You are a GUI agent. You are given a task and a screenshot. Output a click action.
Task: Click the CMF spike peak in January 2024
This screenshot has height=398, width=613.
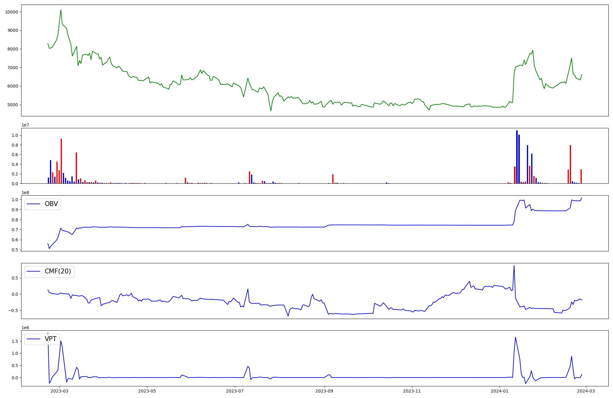click(514, 266)
